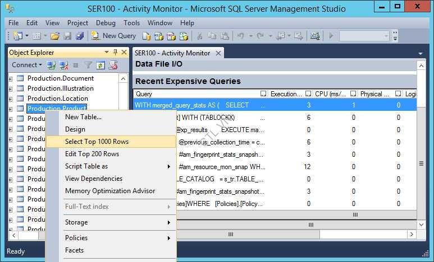Click the Paste icon in toolbar

click(225, 36)
